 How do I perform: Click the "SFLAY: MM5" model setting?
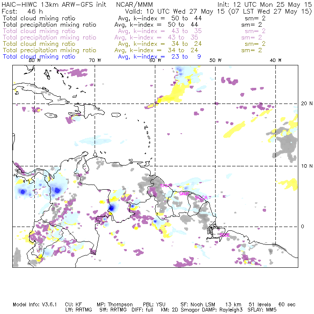pyautogui.click(x=262, y=310)
